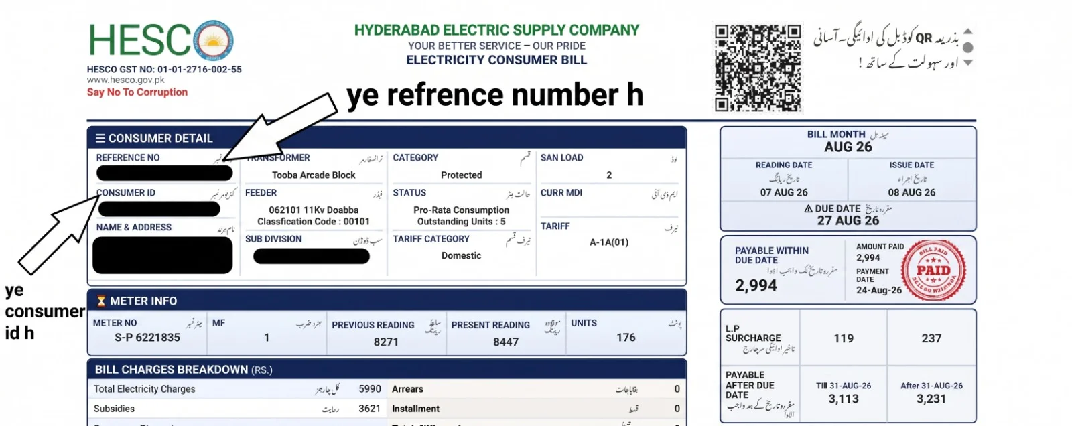Image resolution: width=1072 pixels, height=426 pixels.
Task: Click the 'YOUR BETTER SERVICE – OUR PRIDE' slogan
Action: click(496, 46)
